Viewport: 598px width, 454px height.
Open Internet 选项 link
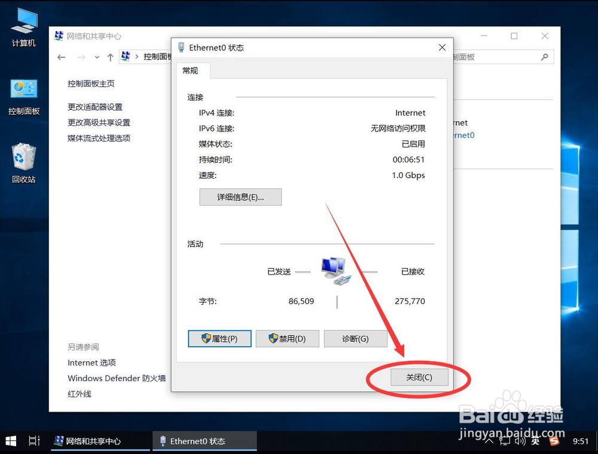(x=91, y=363)
